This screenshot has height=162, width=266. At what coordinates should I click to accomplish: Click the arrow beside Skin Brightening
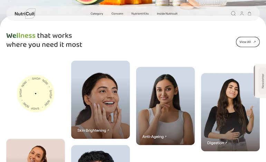coord(108,130)
